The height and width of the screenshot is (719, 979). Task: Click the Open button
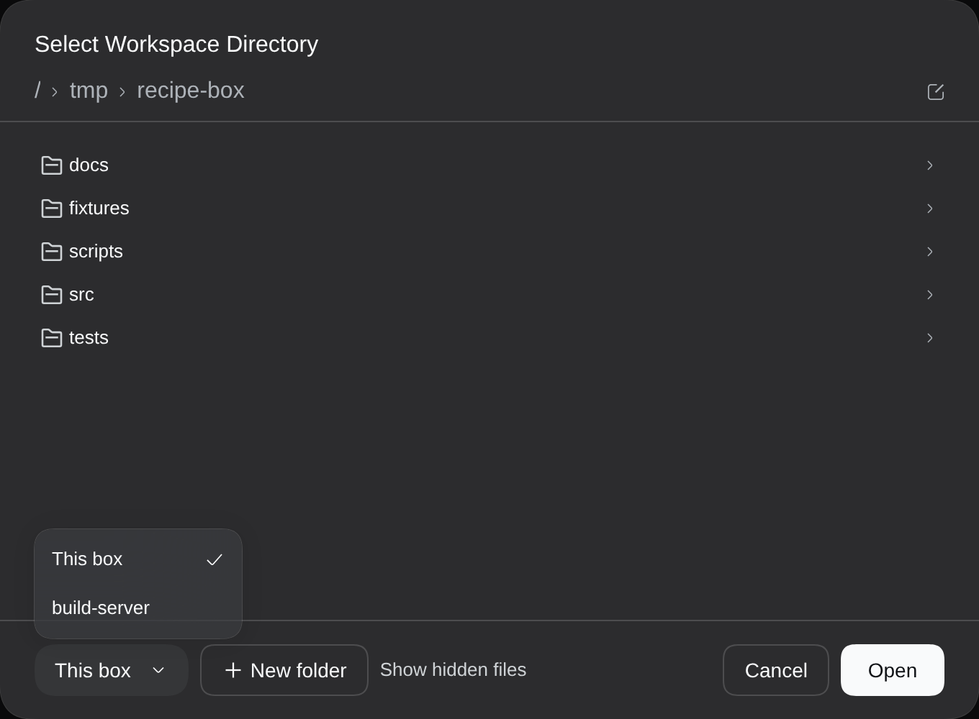pos(893,670)
